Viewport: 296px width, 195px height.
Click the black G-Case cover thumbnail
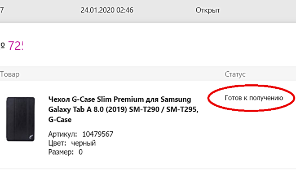point(20,119)
